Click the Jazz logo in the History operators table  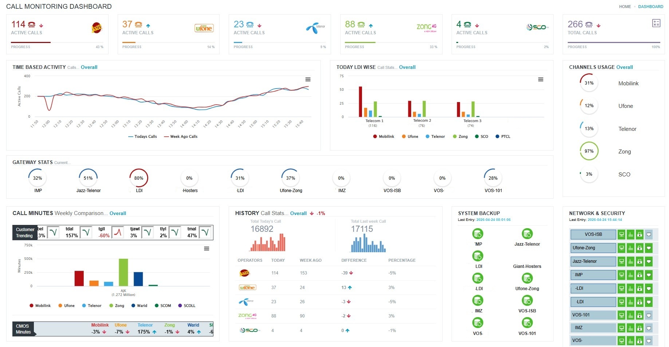(x=244, y=273)
